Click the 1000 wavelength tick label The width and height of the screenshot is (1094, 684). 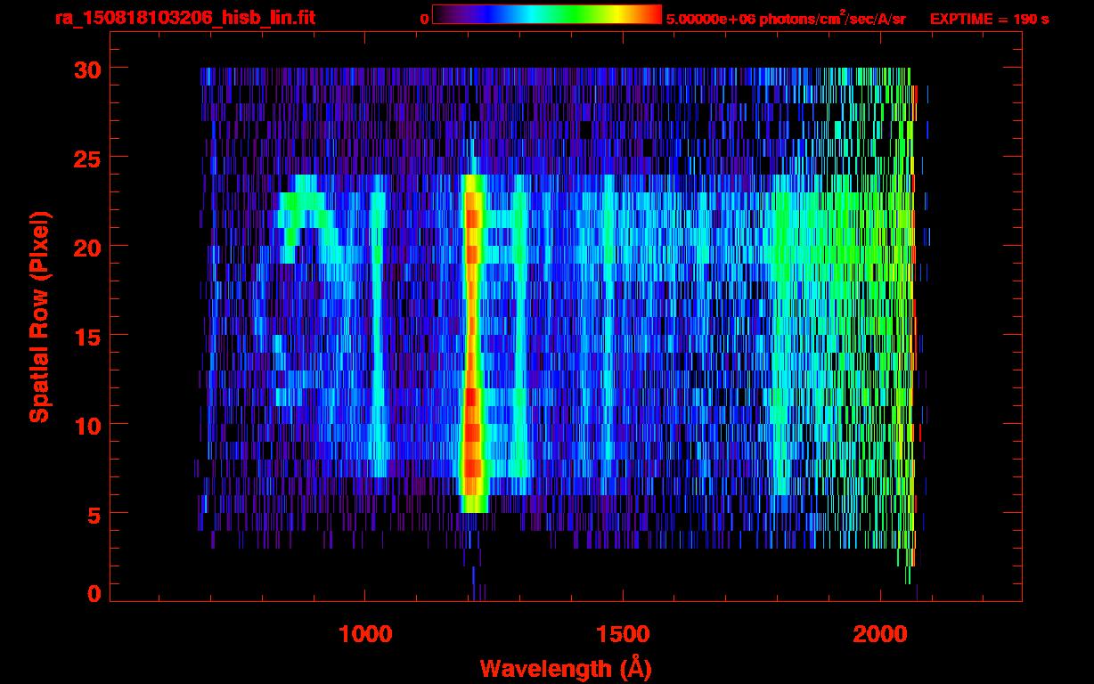point(365,634)
